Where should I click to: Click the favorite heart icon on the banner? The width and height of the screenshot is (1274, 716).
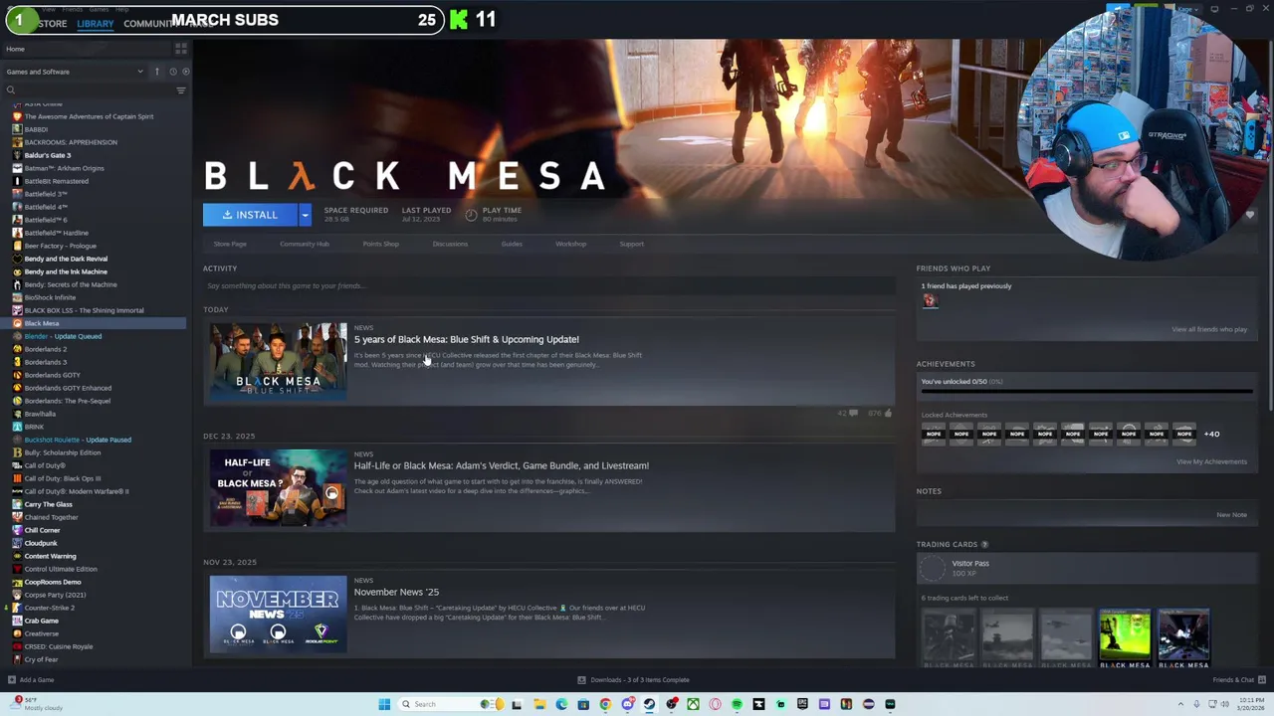click(1250, 215)
